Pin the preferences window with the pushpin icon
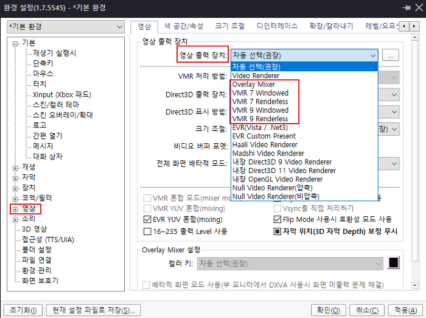 [407, 8]
